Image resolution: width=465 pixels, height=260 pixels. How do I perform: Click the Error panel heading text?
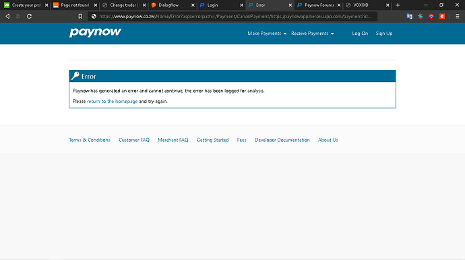89,77
